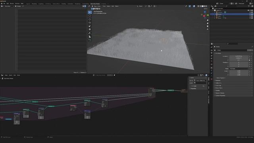Image resolution: width=254 pixels, height=143 pixels.
Task: Expand the Collections panel
Action: pos(218,83)
